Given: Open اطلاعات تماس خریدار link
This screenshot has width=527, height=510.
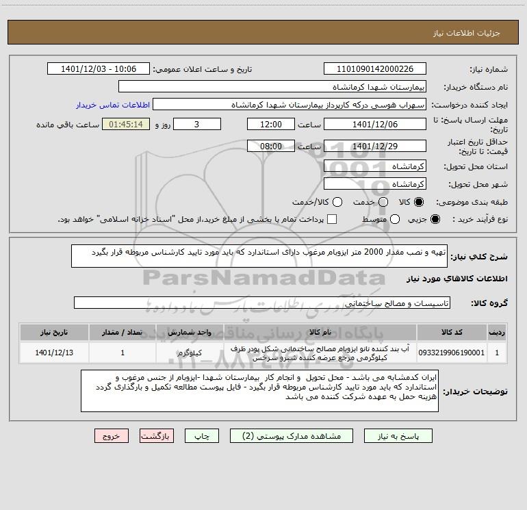Looking at the screenshot, I should [x=113, y=105].
